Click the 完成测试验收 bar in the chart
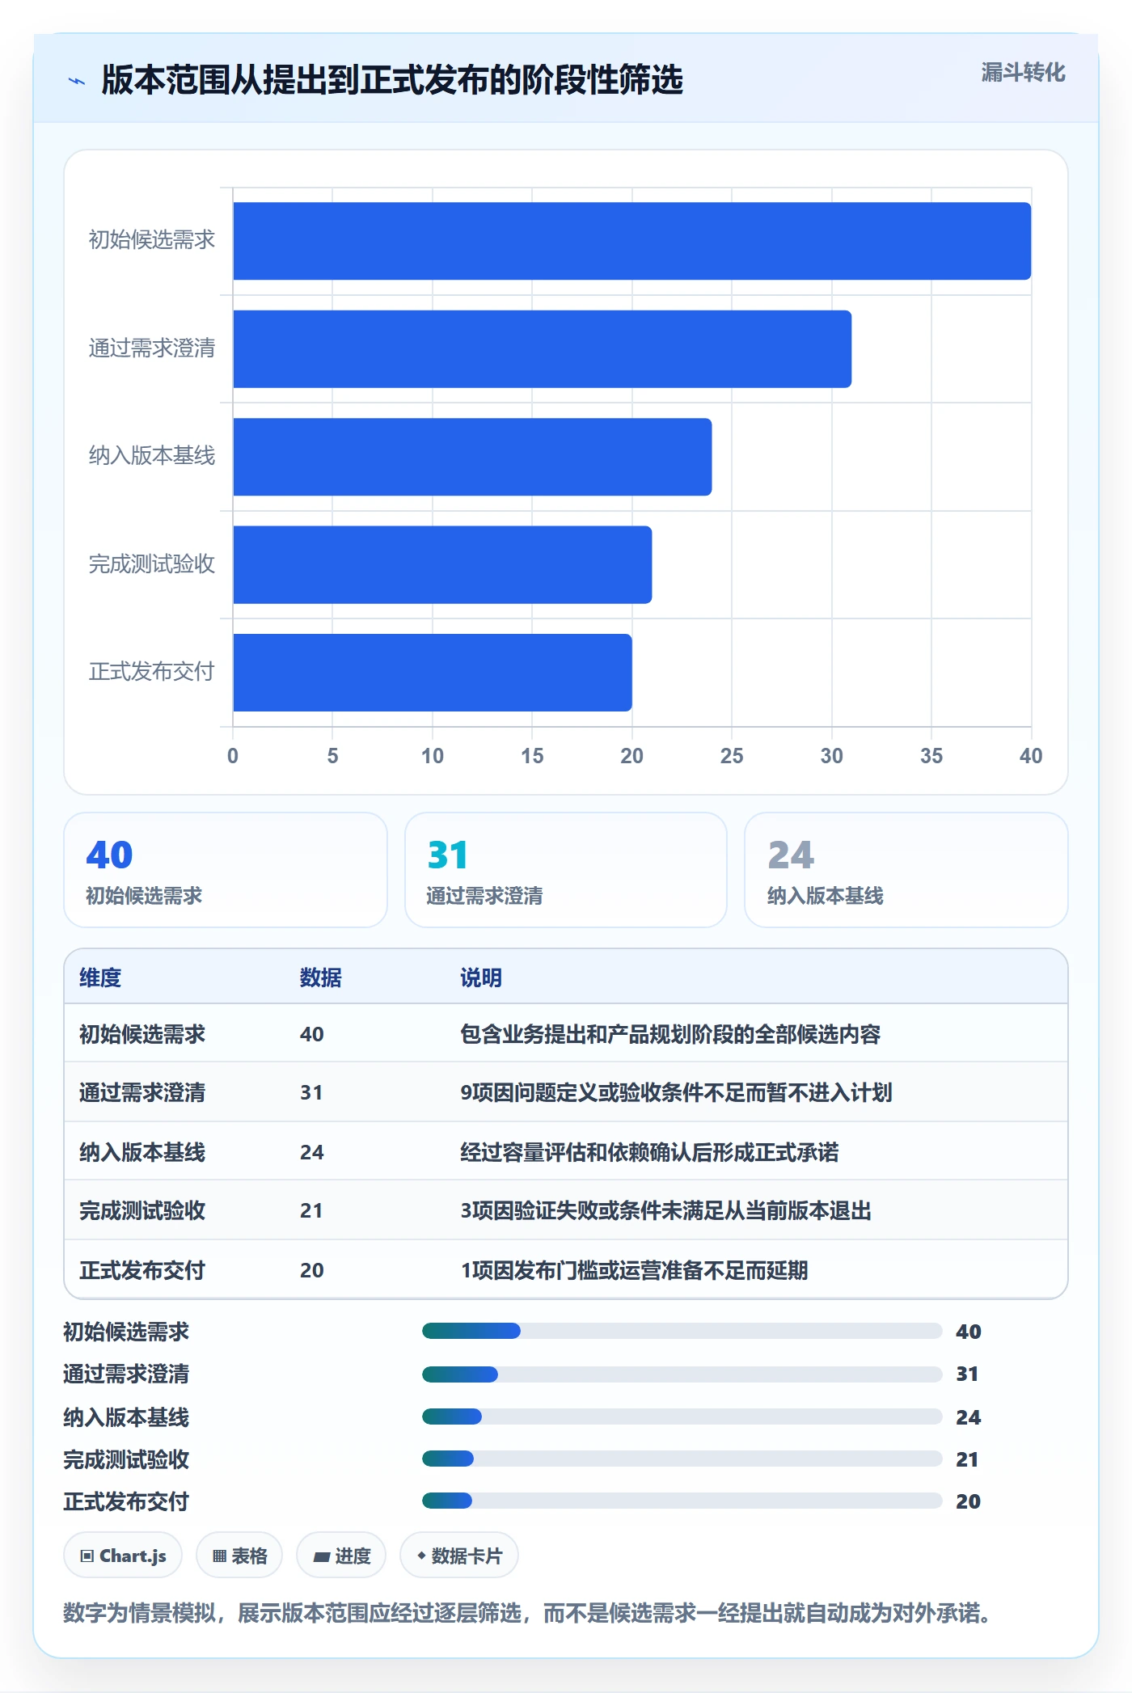1132x1693 pixels. [442, 564]
